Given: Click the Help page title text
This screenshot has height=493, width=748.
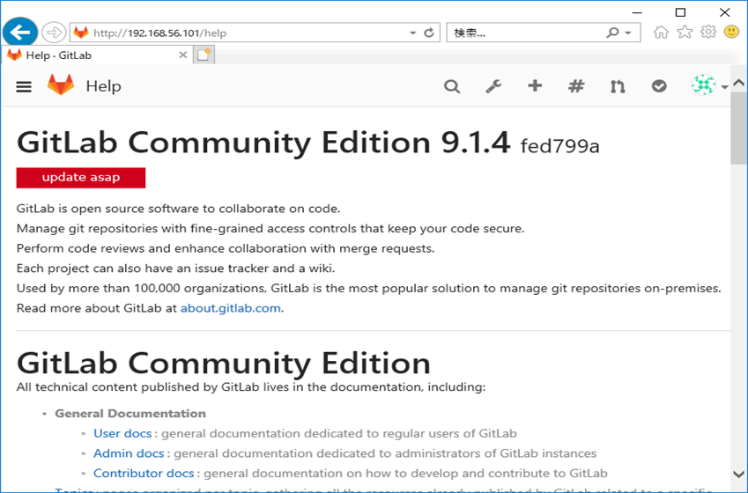Looking at the screenshot, I should (x=103, y=86).
